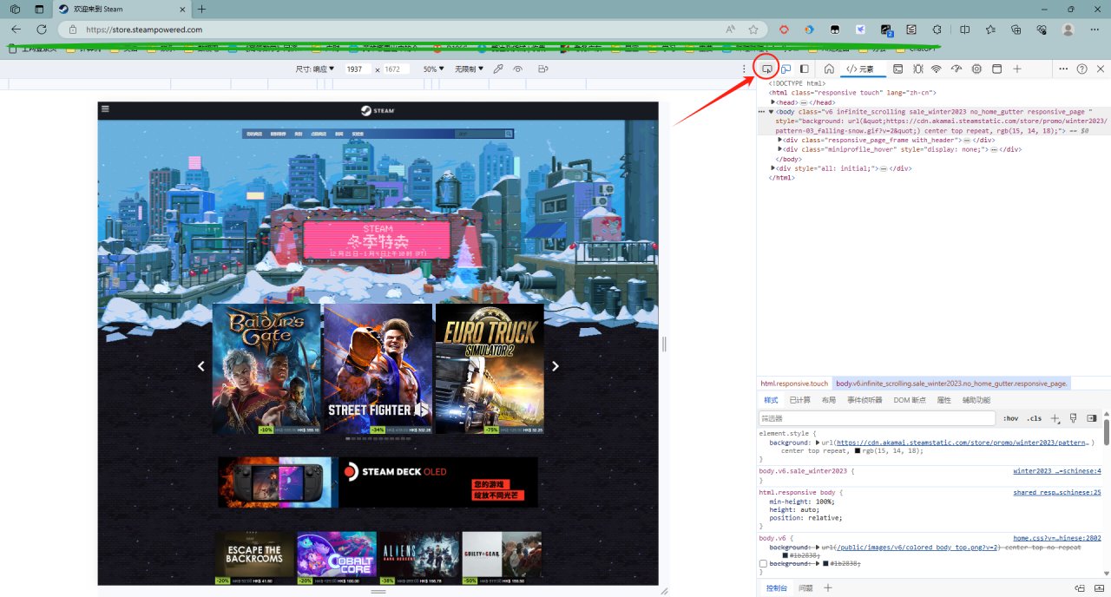
Task: Bookmark page with favorites star icon
Action: 753,29
